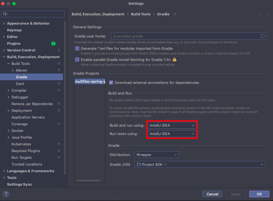Click the Cancel button
The width and height of the screenshot is (273, 201).
212,194
